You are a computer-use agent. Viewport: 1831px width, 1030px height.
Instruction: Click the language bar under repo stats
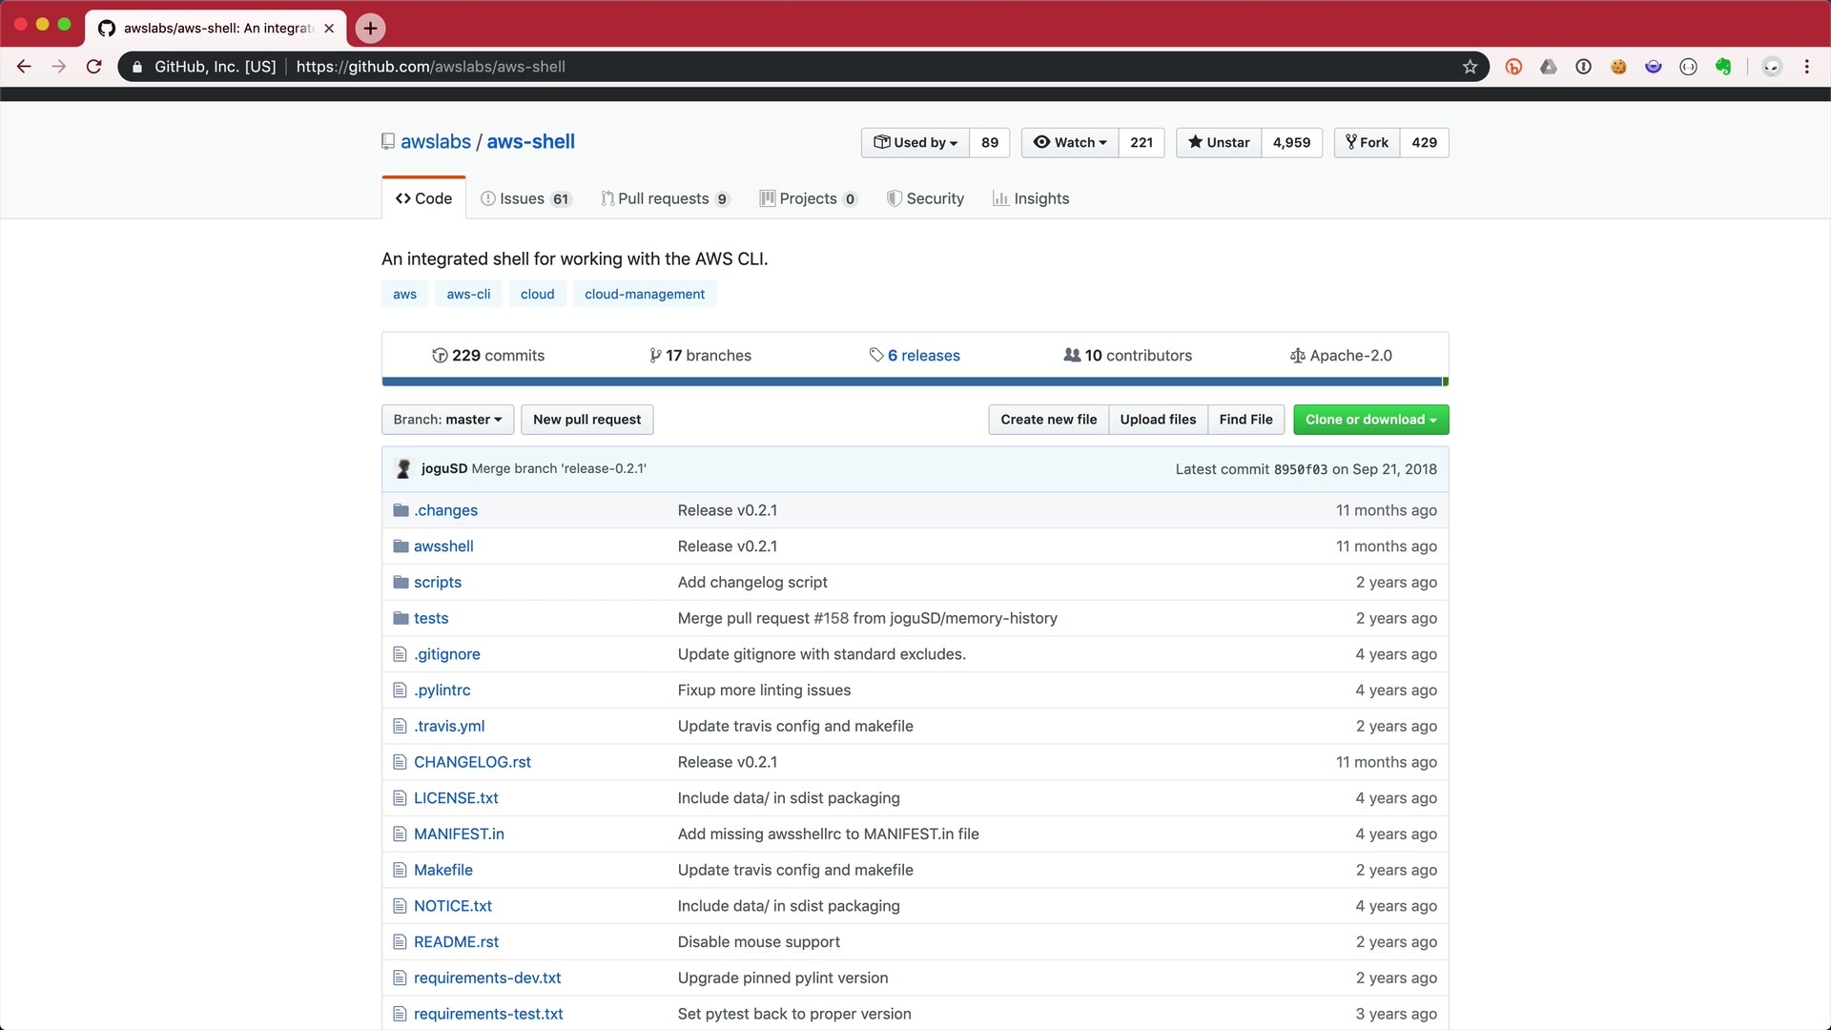(914, 382)
